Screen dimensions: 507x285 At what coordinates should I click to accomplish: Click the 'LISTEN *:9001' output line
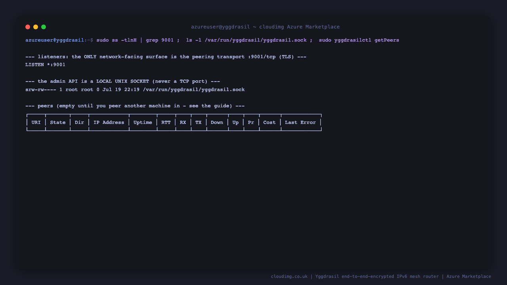[45, 65]
